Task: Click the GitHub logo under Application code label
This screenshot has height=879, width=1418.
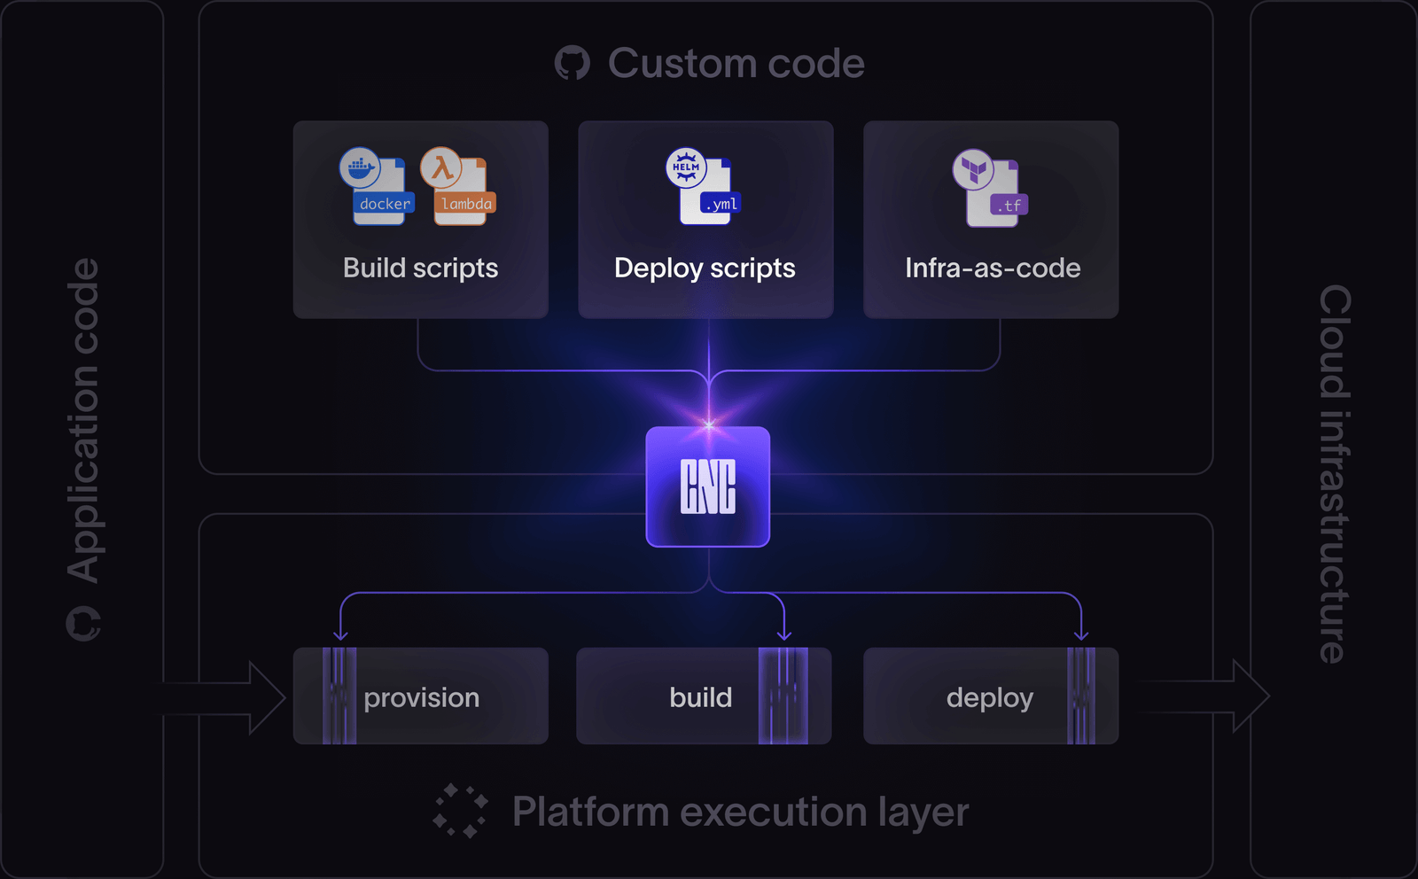Action: tap(84, 625)
